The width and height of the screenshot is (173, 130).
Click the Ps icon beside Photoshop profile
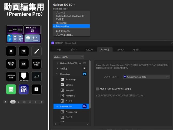coord(85,74)
